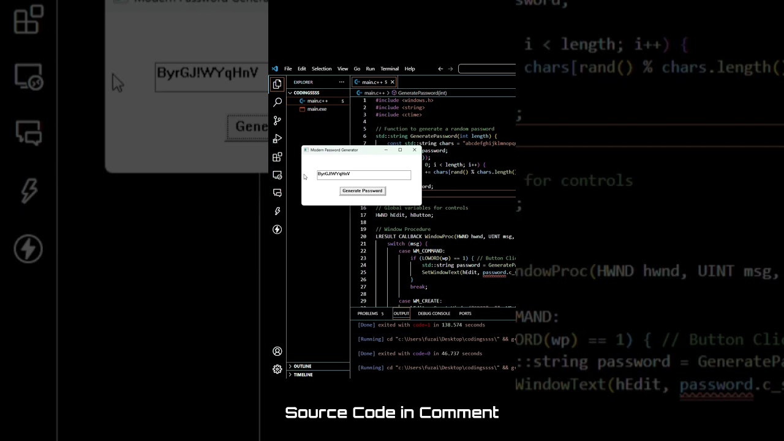Open the Edit menu
The width and height of the screenshot is (784, 441).
[x=302, y=69]
